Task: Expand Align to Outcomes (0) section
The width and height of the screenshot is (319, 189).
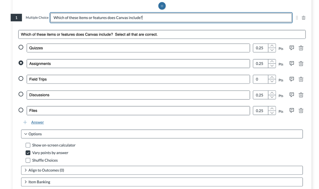Action: point(162,170)
